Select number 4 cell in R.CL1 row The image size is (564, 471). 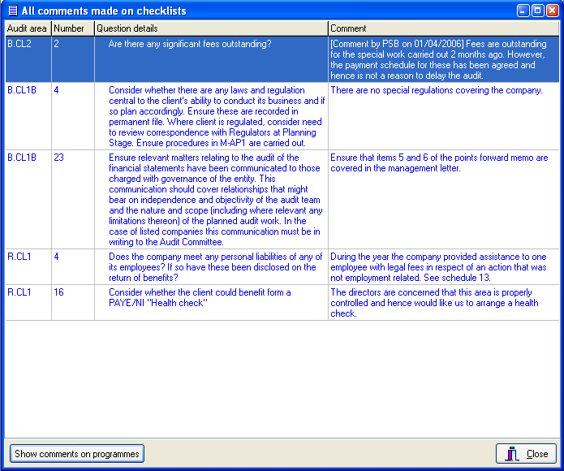[x=73, y=267]
